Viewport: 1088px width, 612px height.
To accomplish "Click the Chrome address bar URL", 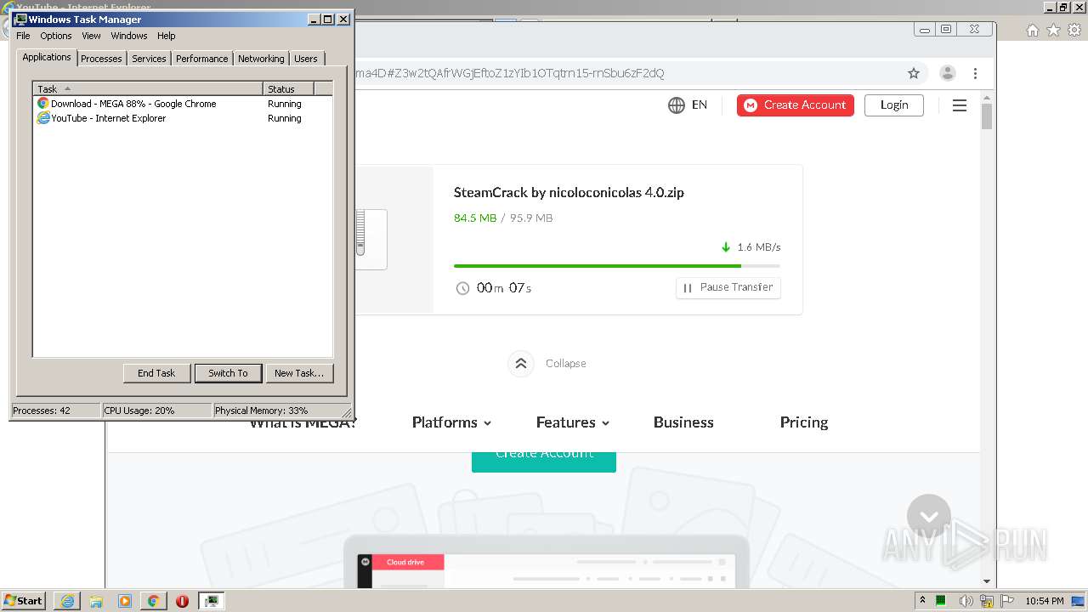I will tap(509, 73).
